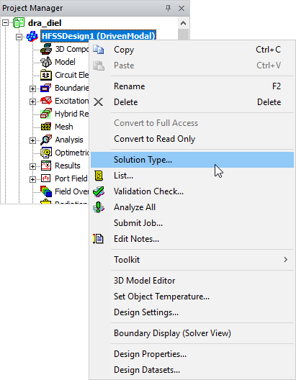The image size is (296, 380).
Task: Click the Validation Check checkmark icon
Action: (x=99, y=191)
